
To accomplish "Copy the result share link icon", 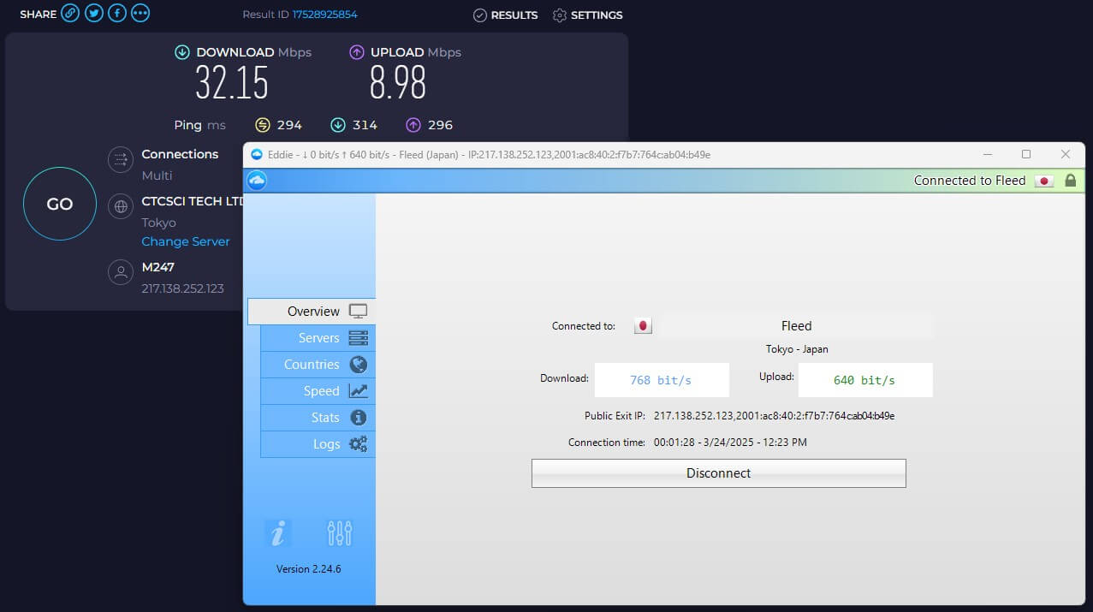I will tap(72, 13).
